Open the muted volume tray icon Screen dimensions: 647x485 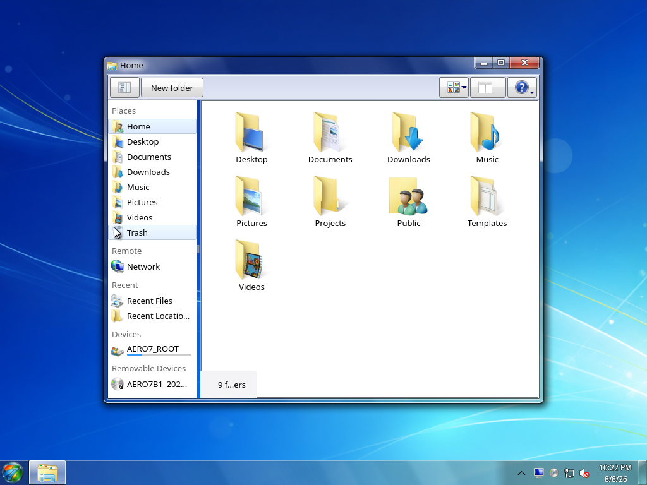click(x=584, y=473)
